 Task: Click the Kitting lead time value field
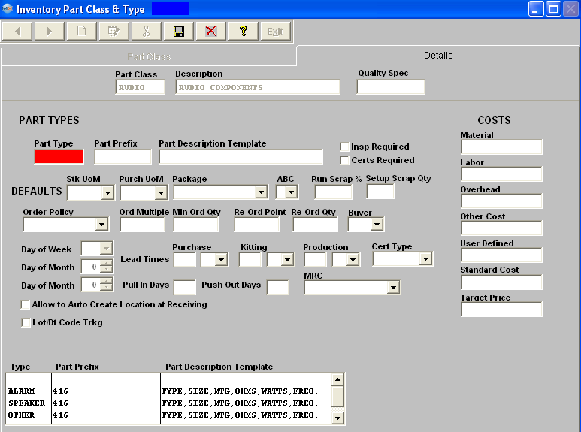(x=250, y=260)
